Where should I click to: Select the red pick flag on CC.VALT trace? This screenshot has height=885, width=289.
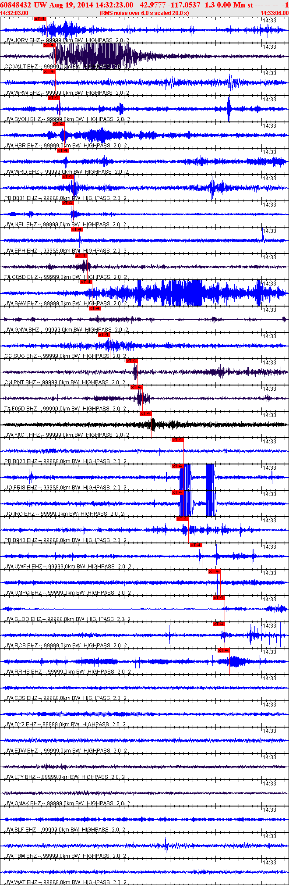pos(49,45)
